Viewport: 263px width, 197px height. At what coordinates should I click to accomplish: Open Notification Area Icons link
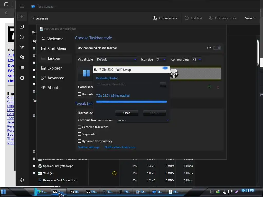click(x=120, y=147)
